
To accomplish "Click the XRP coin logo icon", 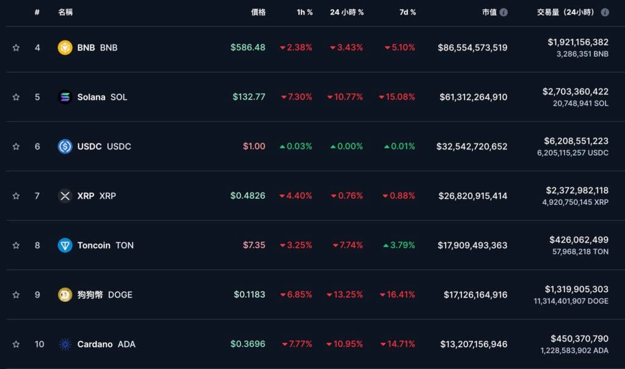I will point(65,196).
